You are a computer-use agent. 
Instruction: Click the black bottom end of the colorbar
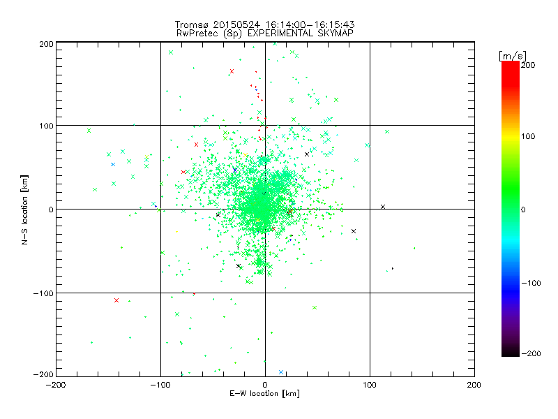(x=511, y=353)
